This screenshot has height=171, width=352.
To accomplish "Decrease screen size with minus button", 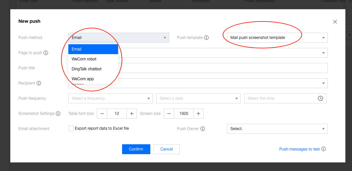I will pos(169,114).
